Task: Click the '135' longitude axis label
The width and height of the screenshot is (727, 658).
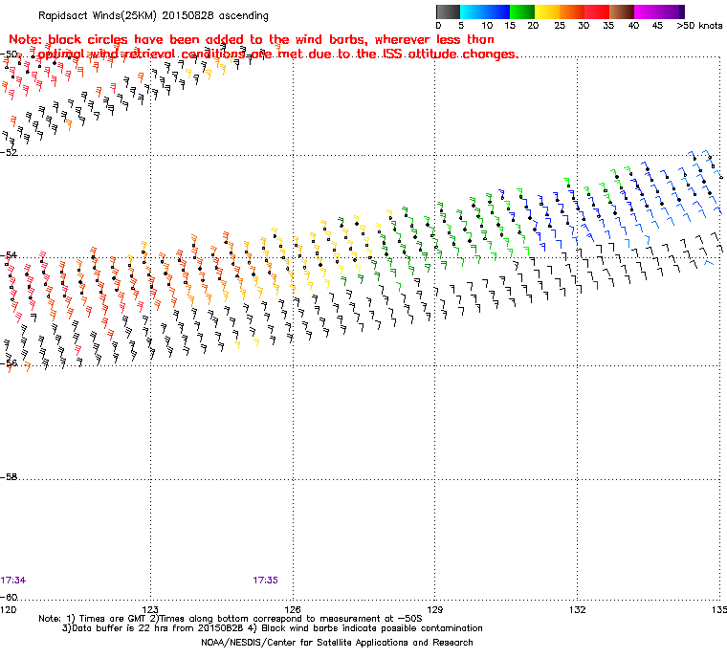Action: click(x=719, y=609)
